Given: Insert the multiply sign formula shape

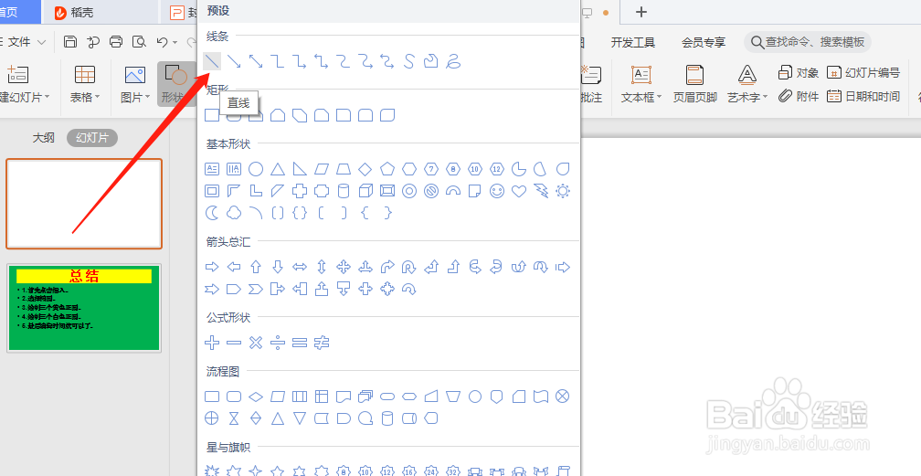Looking at the screenshot, I should coord(256,343).
